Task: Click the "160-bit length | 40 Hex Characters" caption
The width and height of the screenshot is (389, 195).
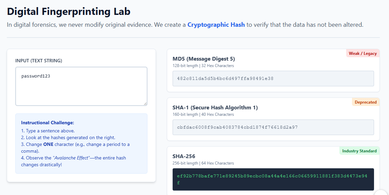Action: point(203,114)
